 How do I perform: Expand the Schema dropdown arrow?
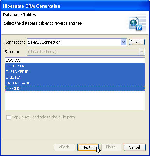tap(142, 52)
